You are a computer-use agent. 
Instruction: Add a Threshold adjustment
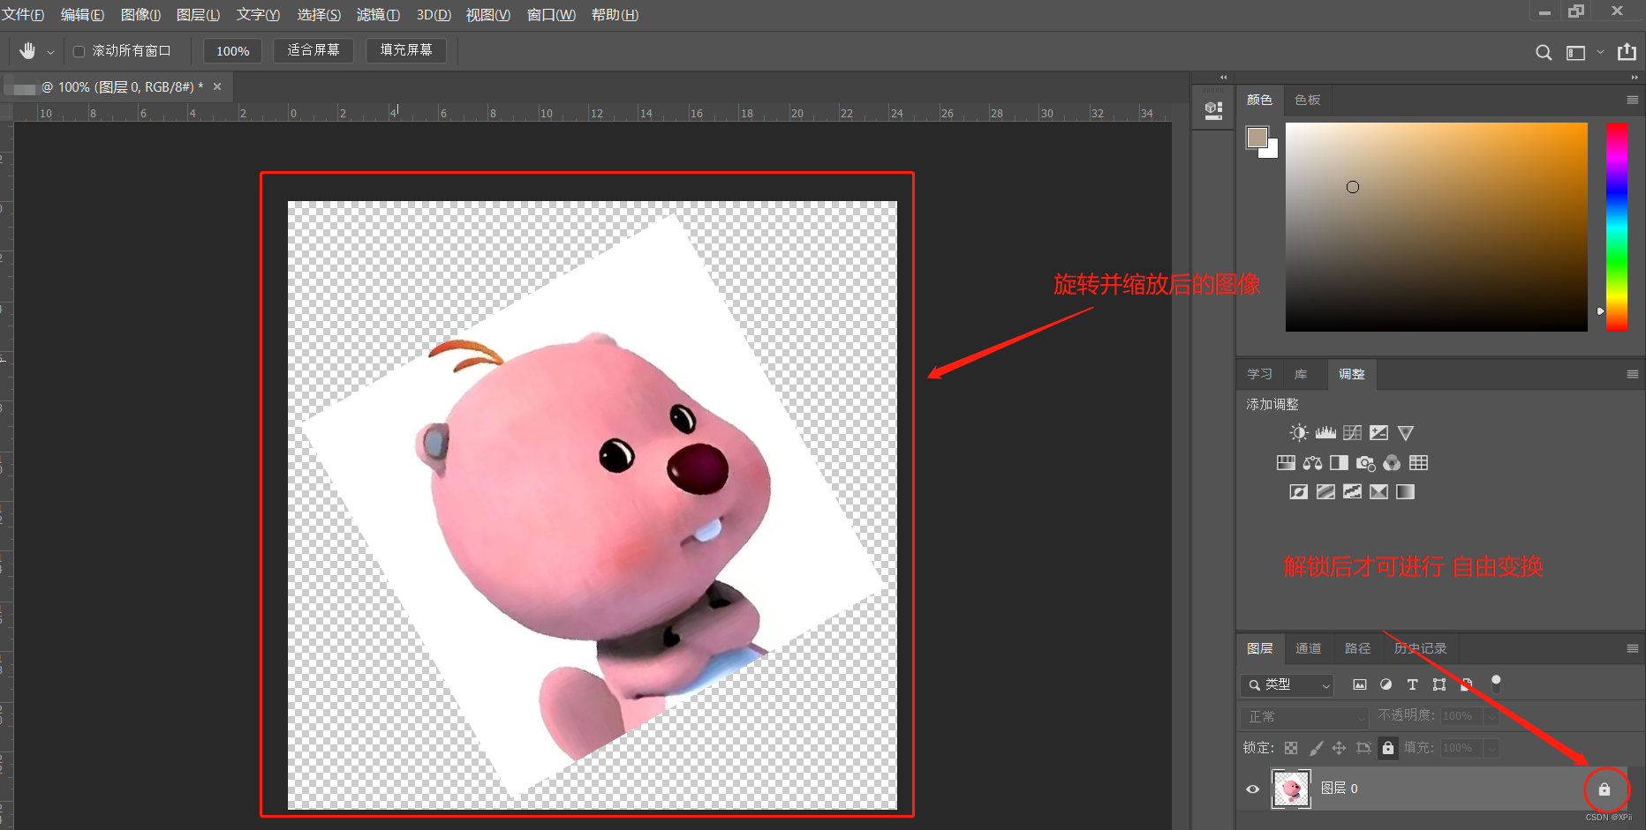[1352, 492]
